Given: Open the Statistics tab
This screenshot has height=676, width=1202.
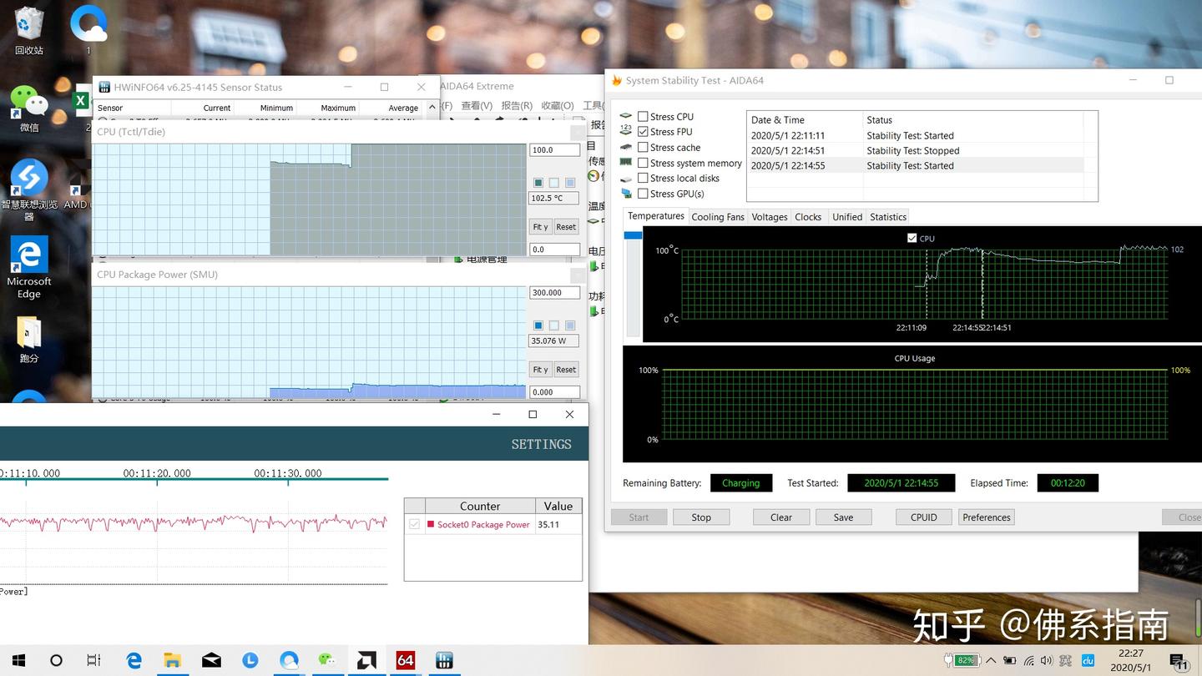Looking at the screenshot, I should click(x=888, y=217).
